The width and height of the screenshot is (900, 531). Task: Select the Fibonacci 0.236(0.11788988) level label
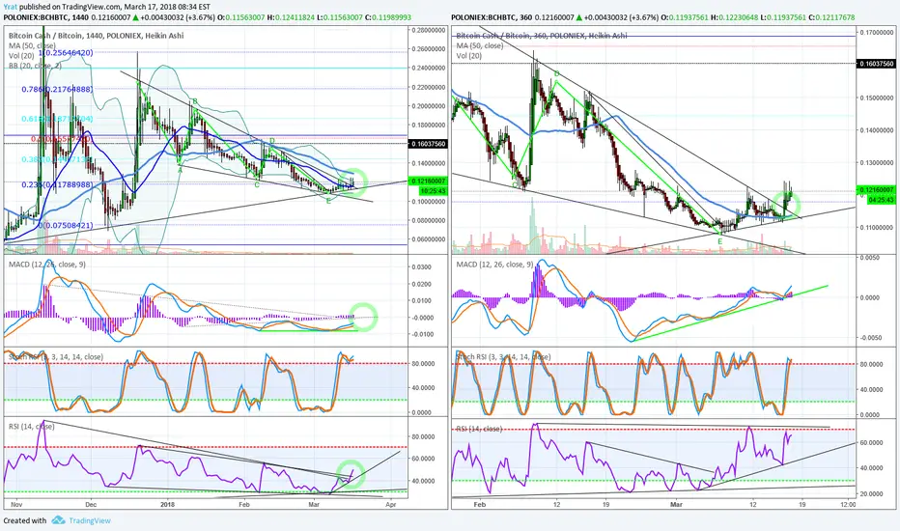click(57, 184)
